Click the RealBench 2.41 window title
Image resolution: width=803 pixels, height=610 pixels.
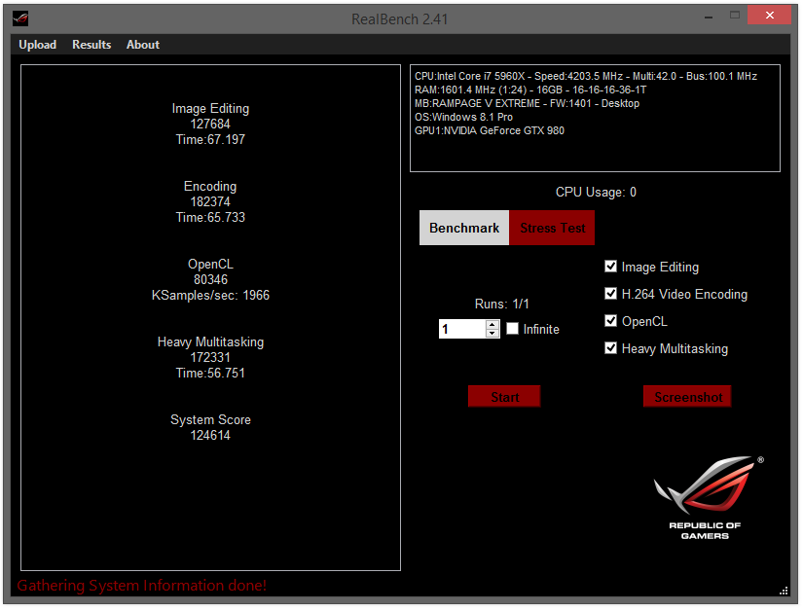click(399, 19)
